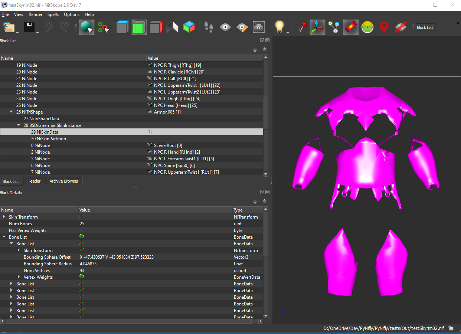Toggle the crossed-out eye hidden objects button

click(x=401, y=27)
